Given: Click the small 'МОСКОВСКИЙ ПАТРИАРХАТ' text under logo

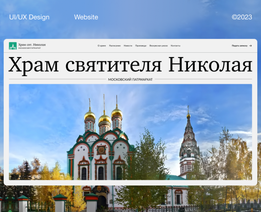Looking at the screenshot, I should pyautogui.click(x=30, y=48).
